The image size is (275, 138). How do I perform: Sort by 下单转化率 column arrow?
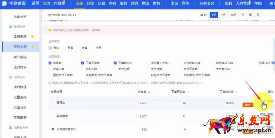pyautogui.click(x=236, y=92)
